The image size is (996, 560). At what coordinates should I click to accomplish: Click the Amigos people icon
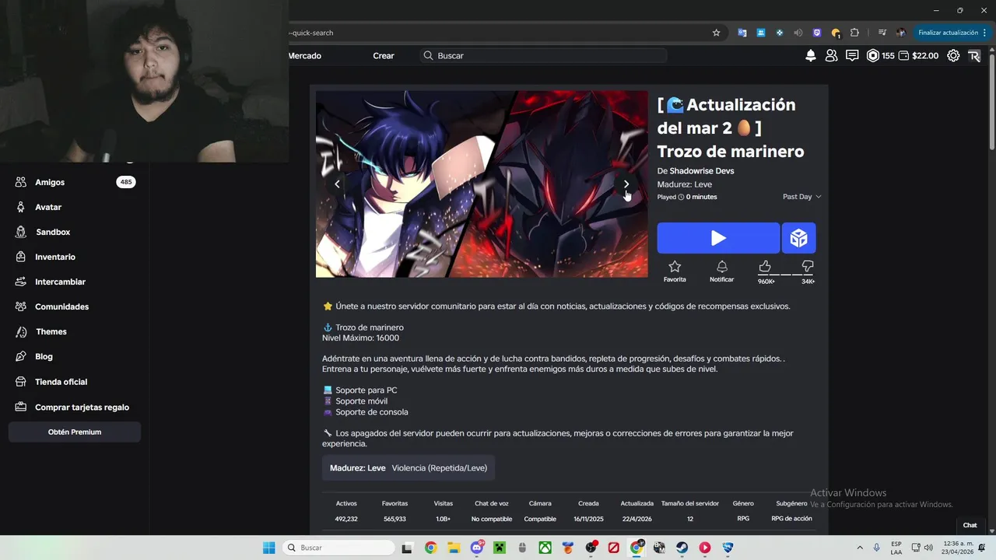(x=21, y=182)
